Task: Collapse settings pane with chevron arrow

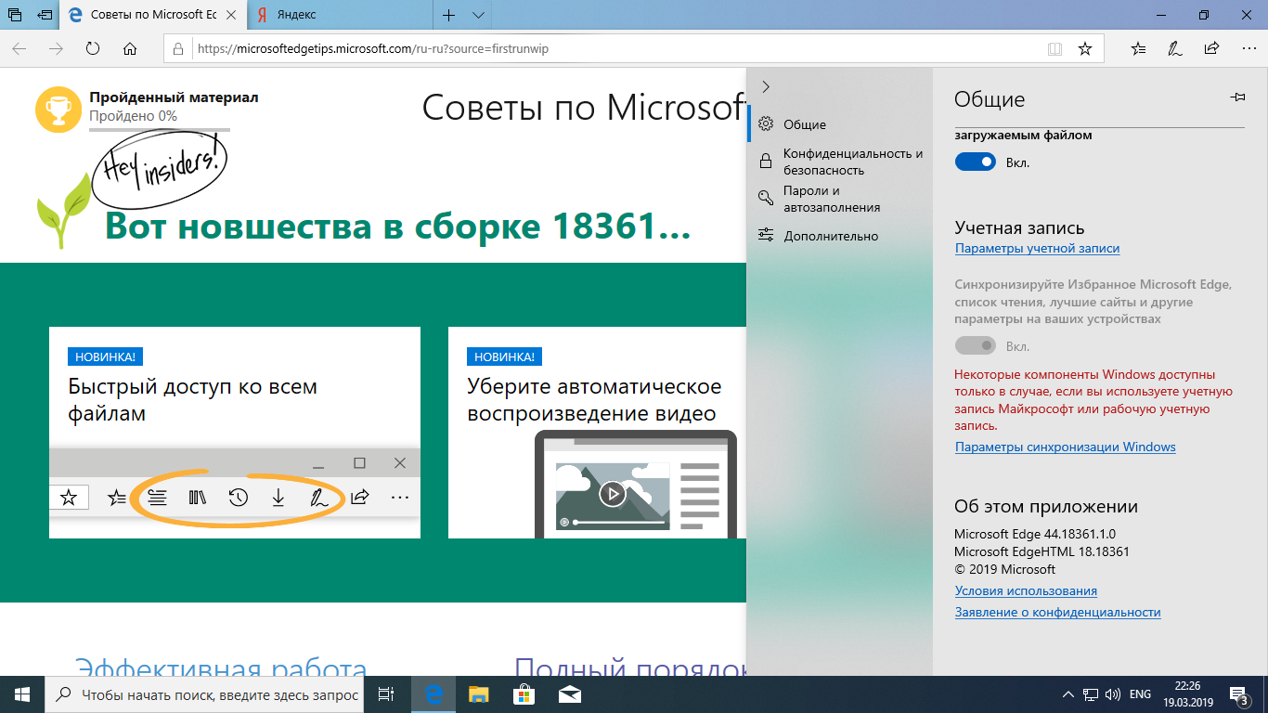Action: click(766, 86)
